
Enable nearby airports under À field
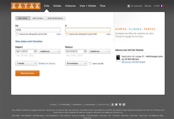tap(67, 34)
